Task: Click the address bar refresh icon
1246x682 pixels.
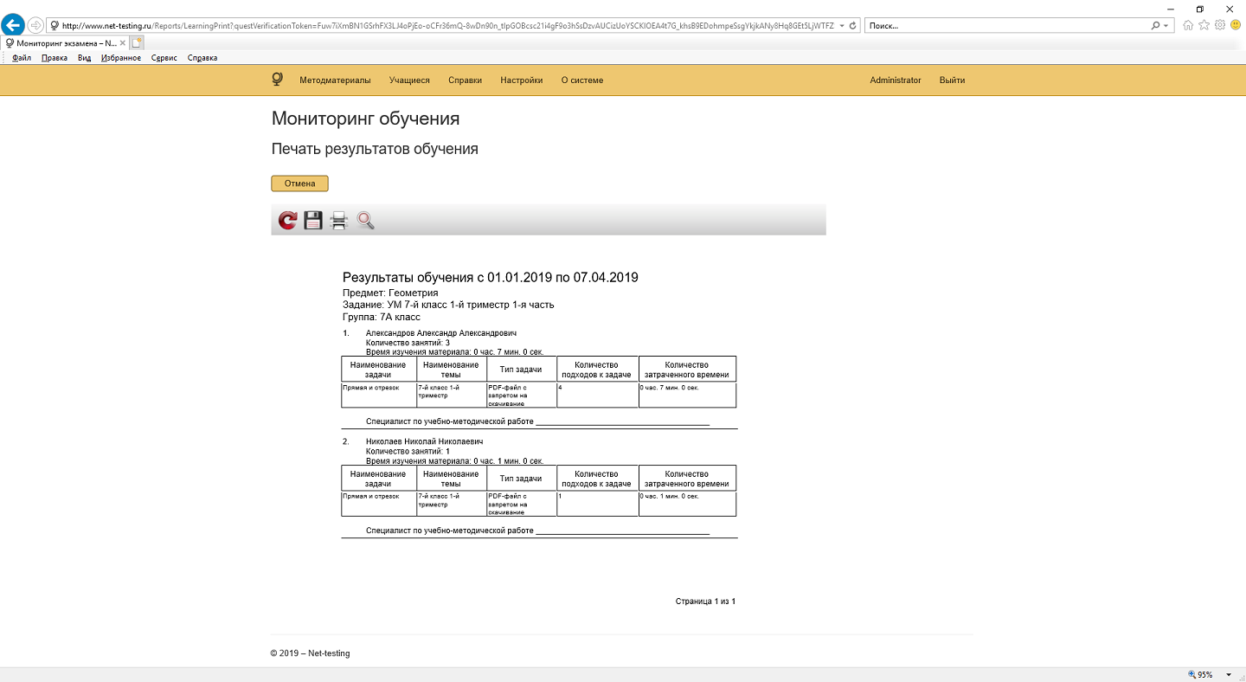Action: click(x=853, y=26)
